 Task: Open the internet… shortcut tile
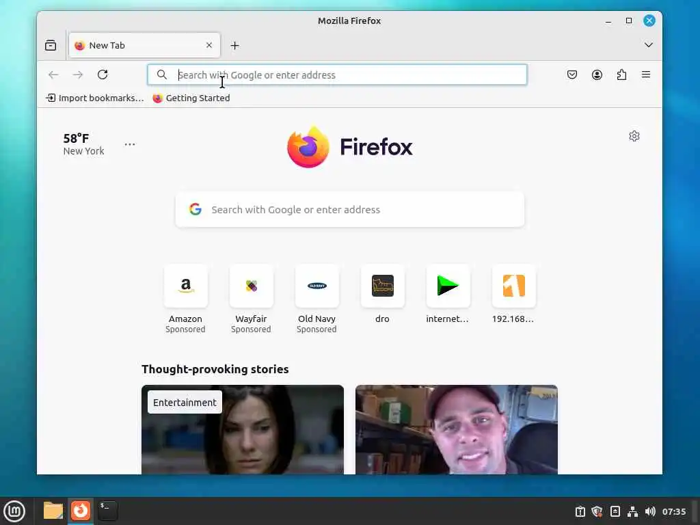click(448, 294)
